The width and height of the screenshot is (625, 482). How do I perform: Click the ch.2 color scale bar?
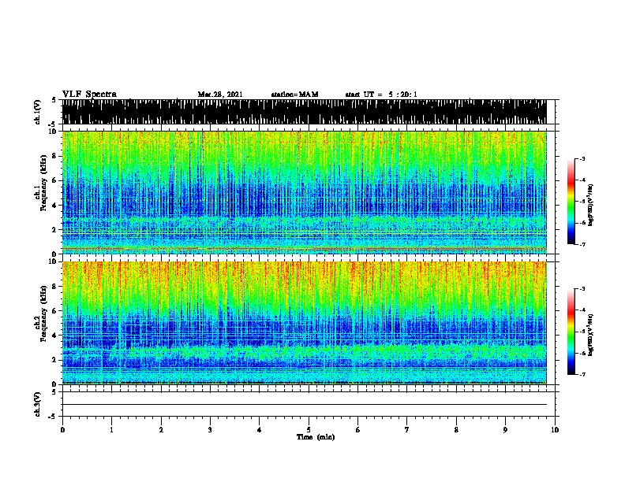[x=571, y=332]
